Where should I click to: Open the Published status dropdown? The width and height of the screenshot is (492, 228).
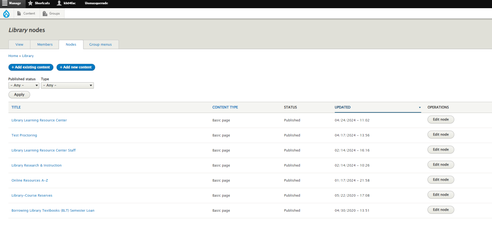pyautogui.click(x=24, y=85)
